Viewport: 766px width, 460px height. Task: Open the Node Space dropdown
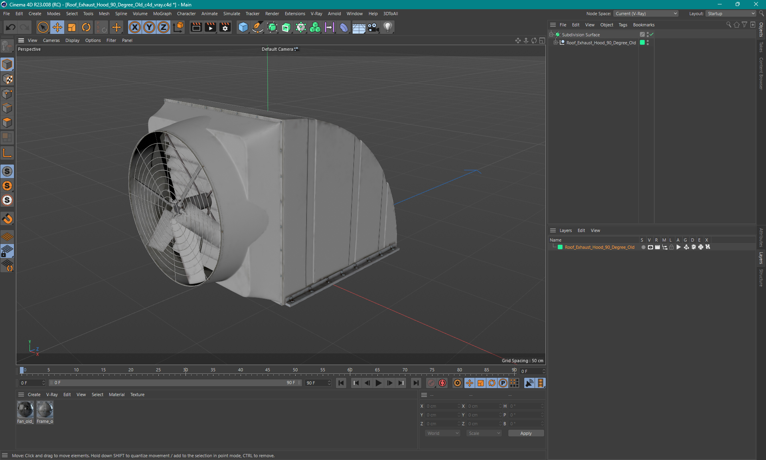pos(646,14)
